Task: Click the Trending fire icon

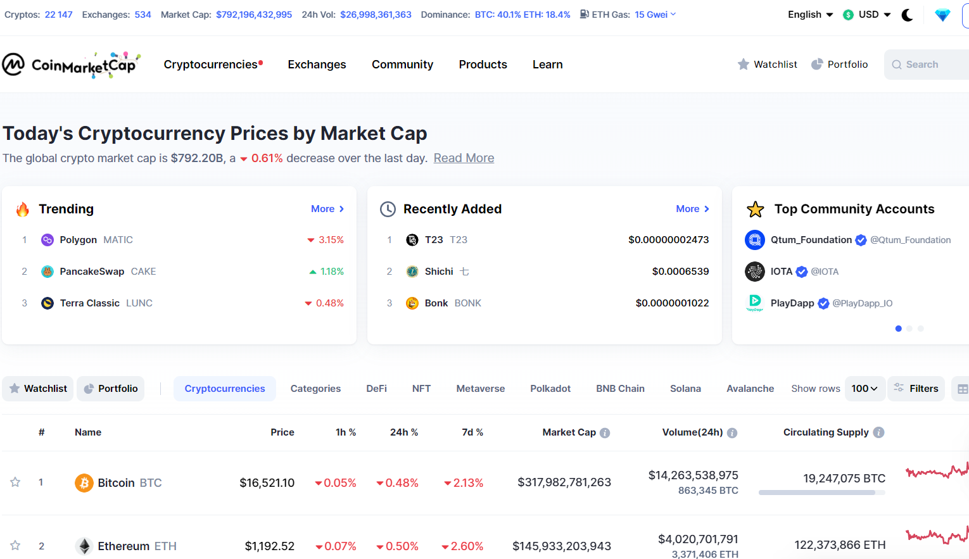Action: click(x=23, y=209)
